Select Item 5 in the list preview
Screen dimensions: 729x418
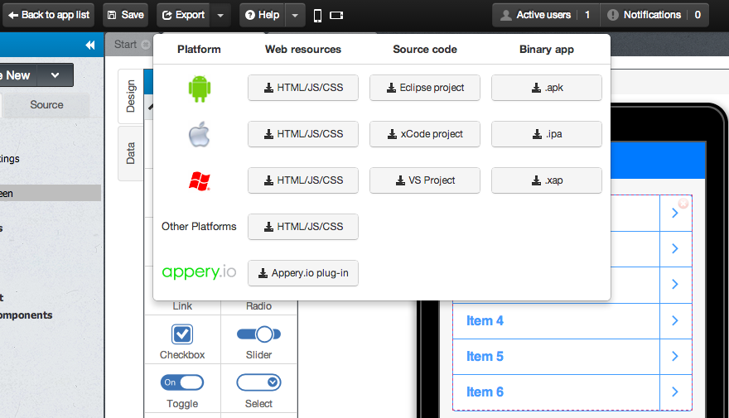click(x=485, y=357)
